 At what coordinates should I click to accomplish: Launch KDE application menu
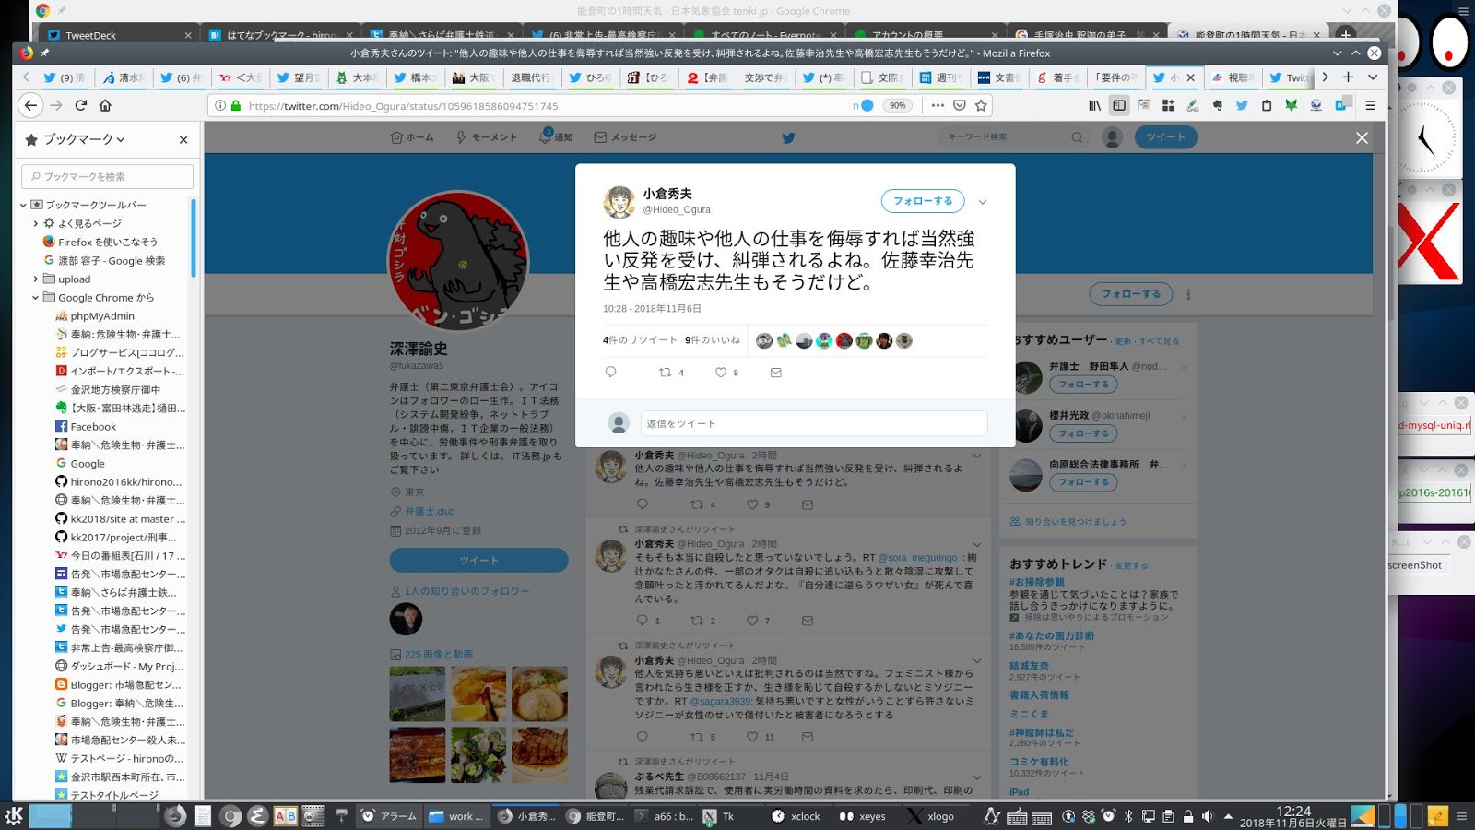[14, 815]
